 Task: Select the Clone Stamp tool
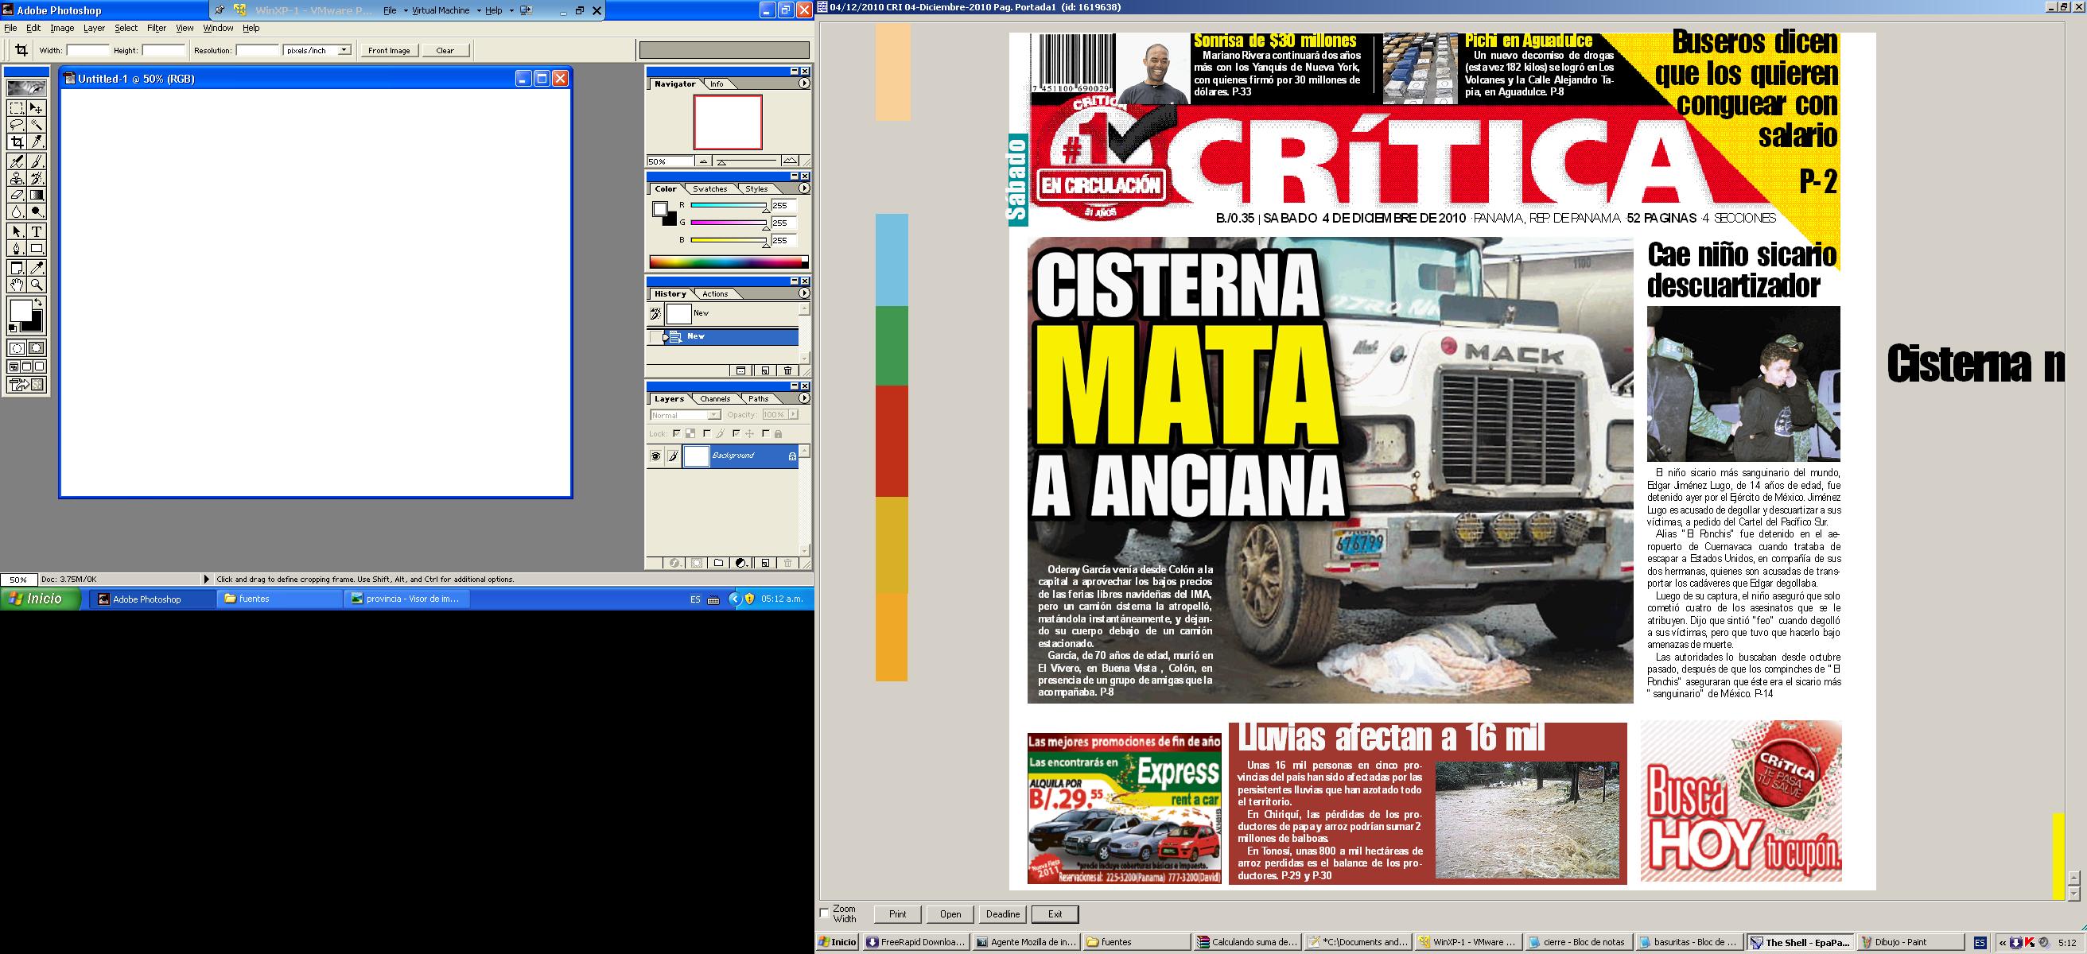[x=16, y=178]
